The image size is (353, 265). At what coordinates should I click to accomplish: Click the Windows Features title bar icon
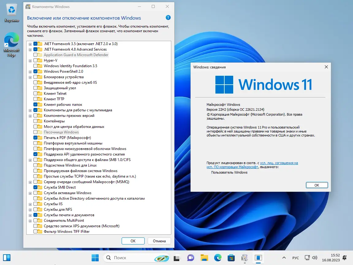click(x=28, y=6)
